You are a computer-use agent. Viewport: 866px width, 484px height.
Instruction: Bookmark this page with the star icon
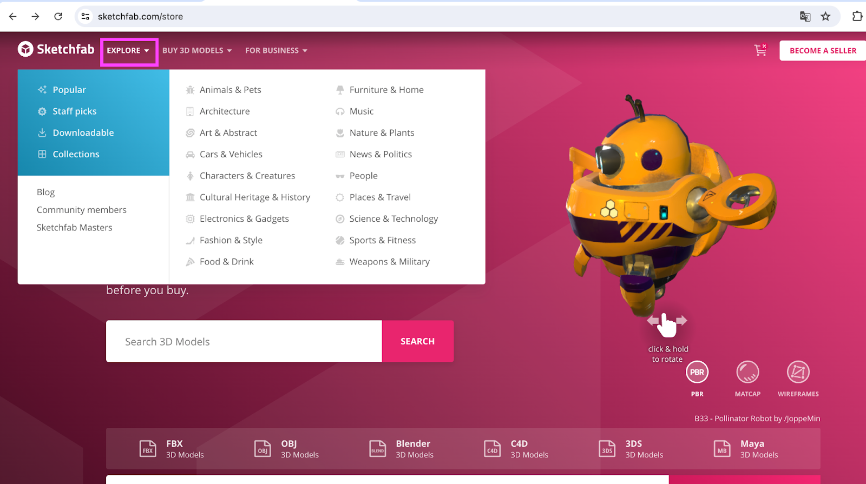tap(825, 16)
